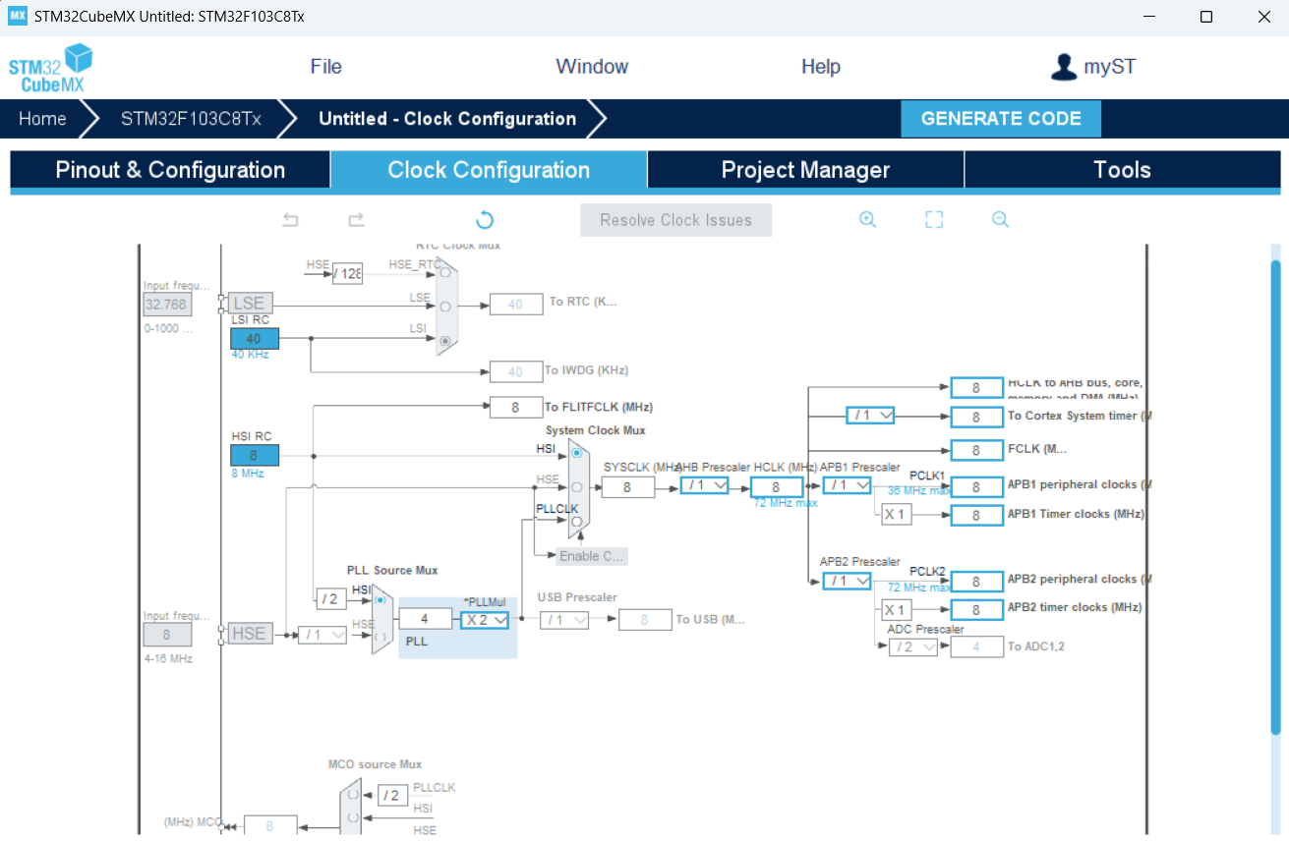The height and width of the screenshot is (841, 1289).
Task: Open the Cortex System timer divider dropdown
Action: [x=871, y=416]
